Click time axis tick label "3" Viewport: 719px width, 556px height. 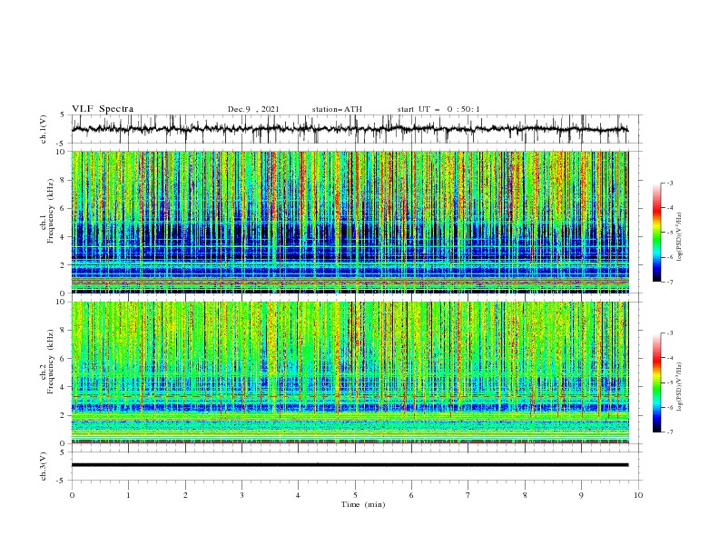tap(241, 495)
